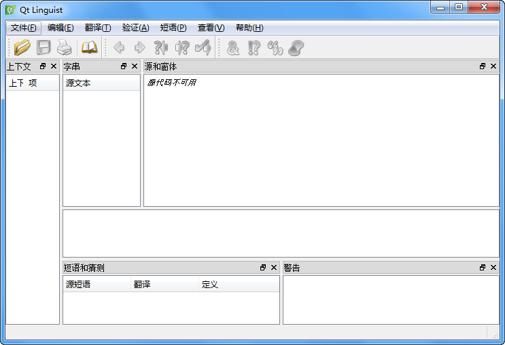
Task: Sort by 源短语 column header
Action: [97, 284]
